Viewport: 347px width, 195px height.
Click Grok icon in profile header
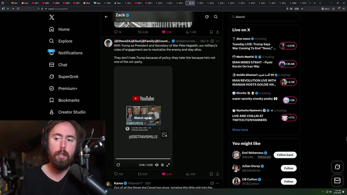pyautogui.click(x=207, y=17)
